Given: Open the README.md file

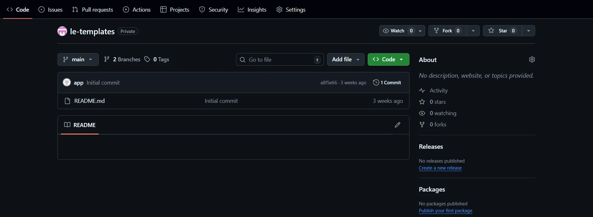Looking at the screenshot, I should pos(90,101).
